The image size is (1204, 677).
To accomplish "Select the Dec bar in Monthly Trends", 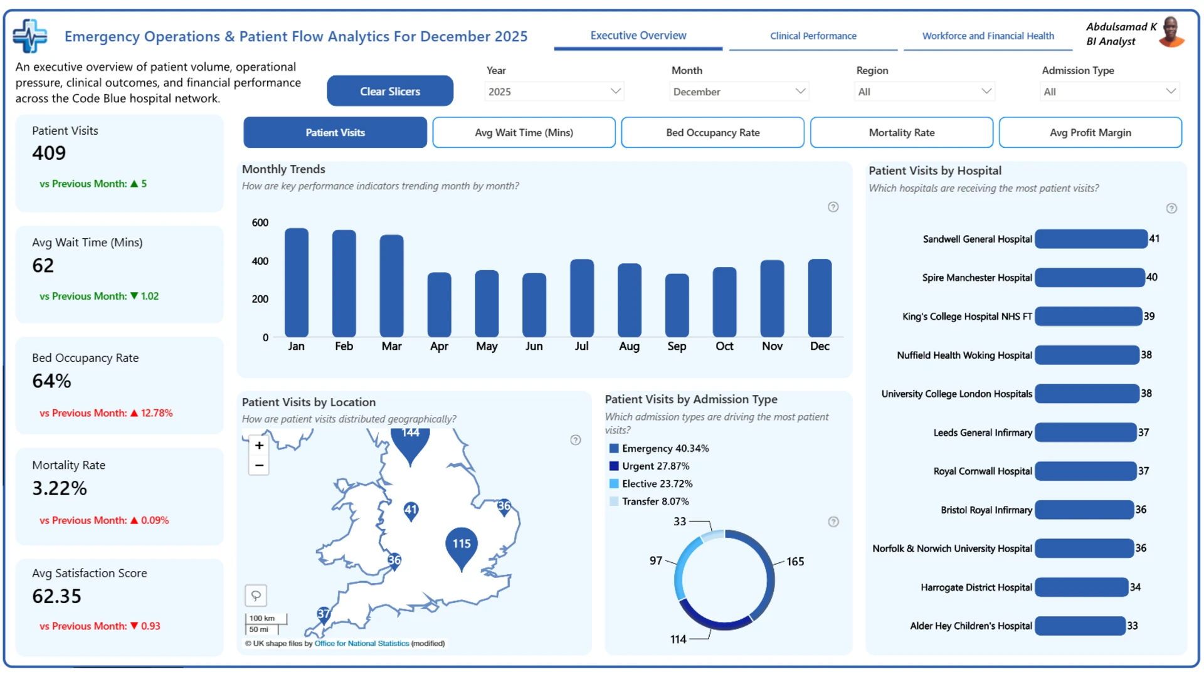I will pyautogui.click(x=820, y=298).
